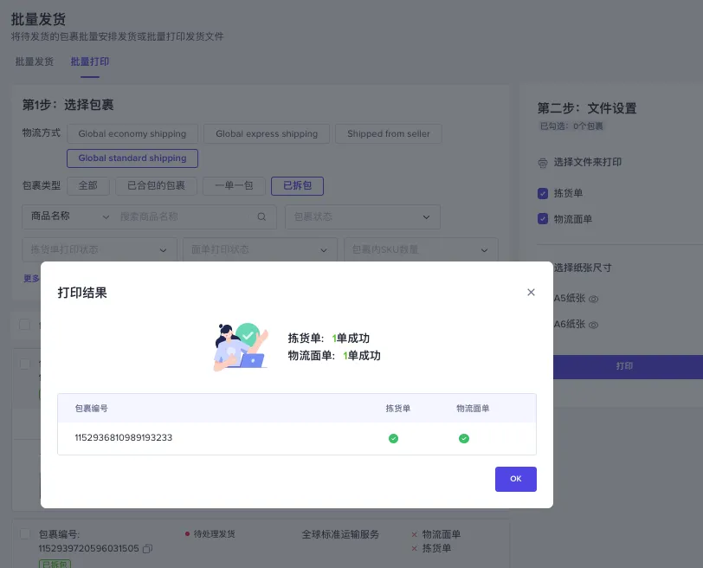Click the eye icon next to A5纸张

click(x=593, y=298)
